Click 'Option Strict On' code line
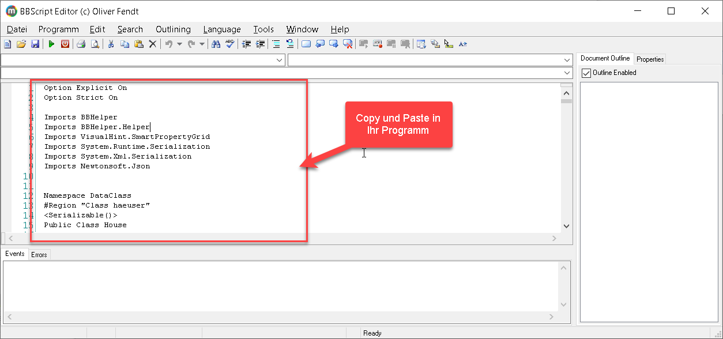 (x=81, y=97)
